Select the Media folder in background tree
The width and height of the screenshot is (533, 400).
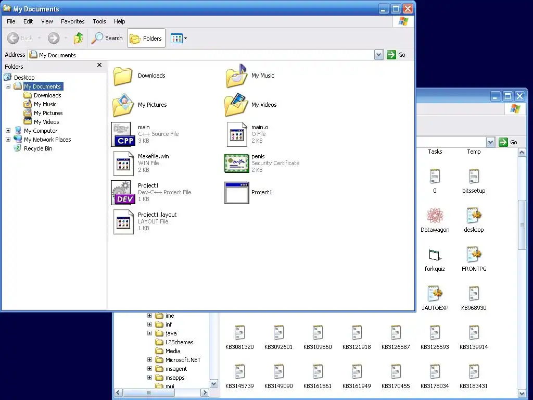tap(173, 351)
